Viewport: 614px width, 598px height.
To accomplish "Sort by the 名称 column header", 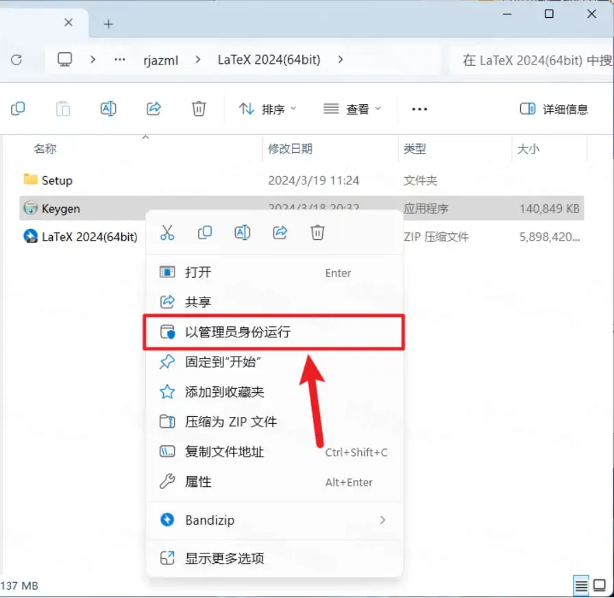I will tap(45, 149).
